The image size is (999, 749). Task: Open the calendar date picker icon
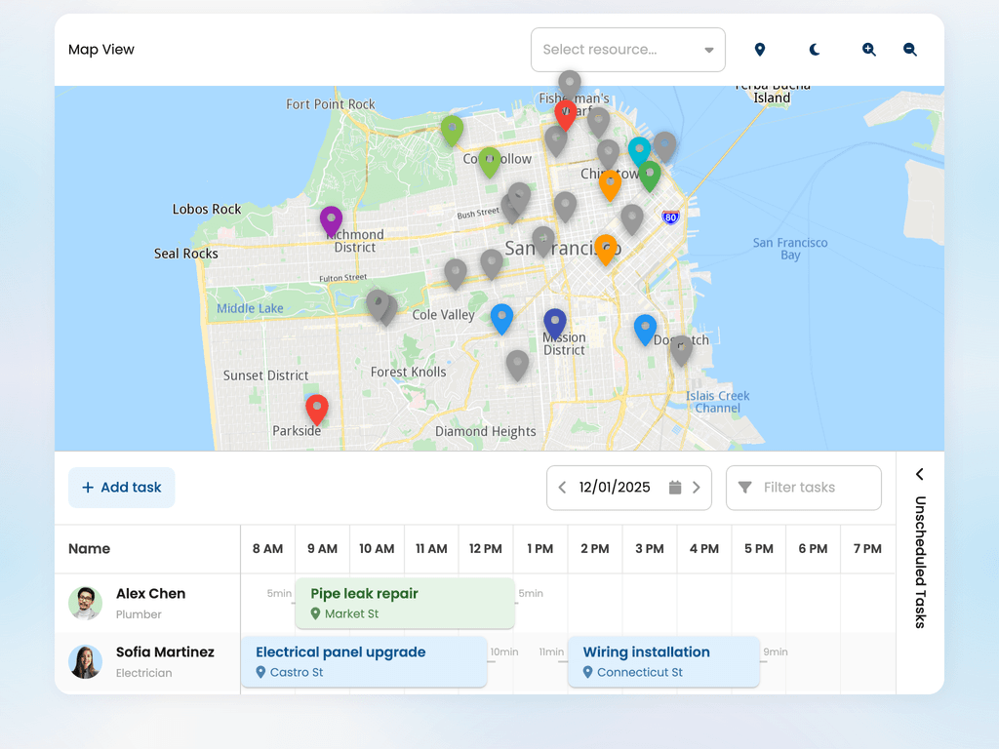click(x=675, y=488)
